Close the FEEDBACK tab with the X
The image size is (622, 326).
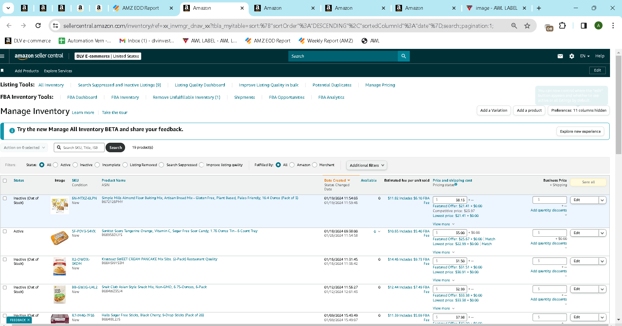point(29,320)
